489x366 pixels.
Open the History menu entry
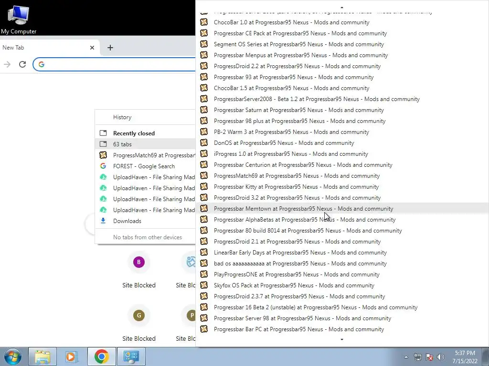coord(145,117)
